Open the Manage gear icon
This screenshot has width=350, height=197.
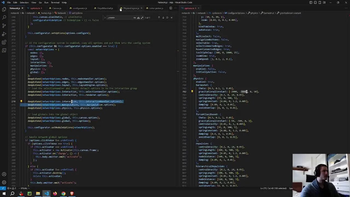[x=4, y=182]
